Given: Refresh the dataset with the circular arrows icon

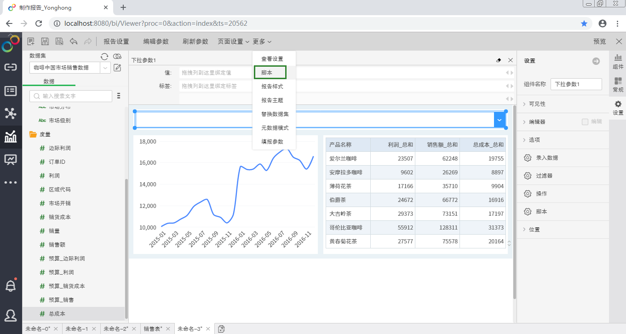Looking at the screenshot, I should click(104, 56).
